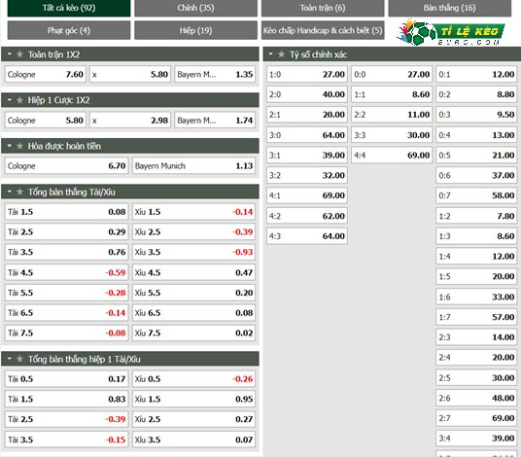Mark Hòa được hoàn tiền as favorite star
The height and width of the screenshot is (457, 521).
[20, 146]
